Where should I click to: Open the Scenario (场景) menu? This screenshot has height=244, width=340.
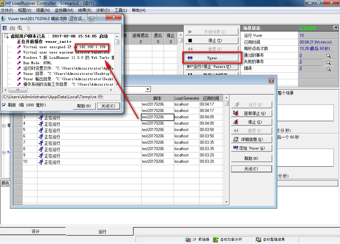pyautogui.click(x=43, y=10)
